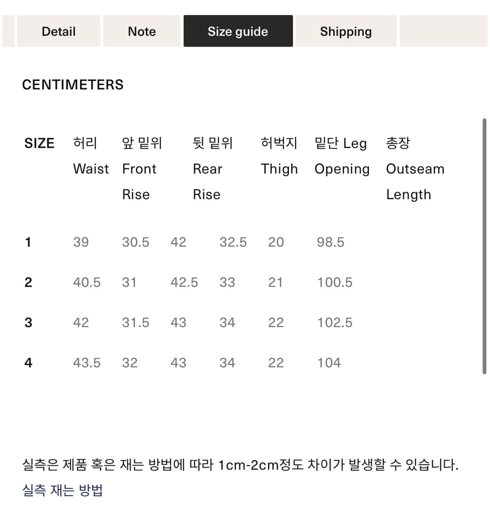Click the SIZE column header
Viewport: 490px width, 510px height.
(39, 143)
